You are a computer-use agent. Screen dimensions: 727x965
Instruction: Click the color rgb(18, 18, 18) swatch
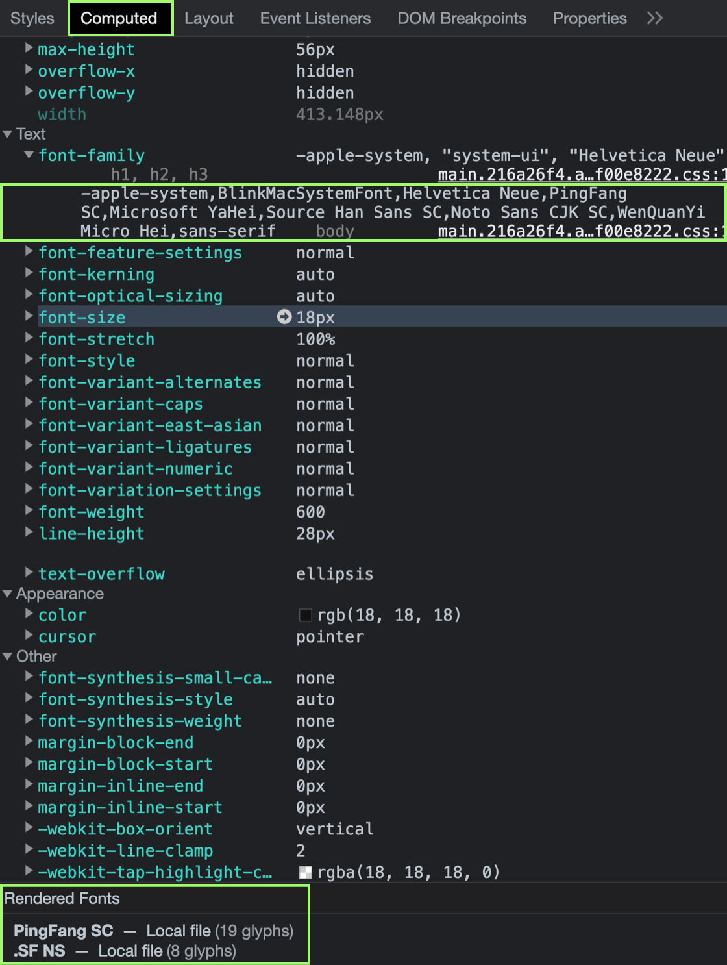pyautogui.click(x=305, y=615)
